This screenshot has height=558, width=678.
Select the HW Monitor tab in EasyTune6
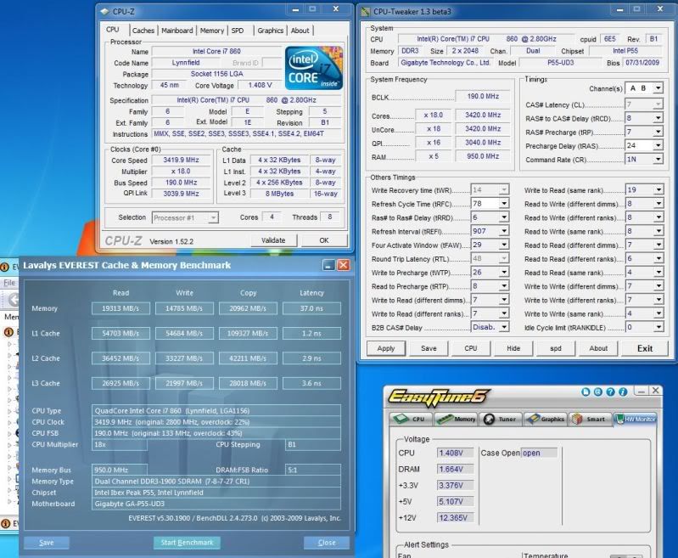click(636, 419)
